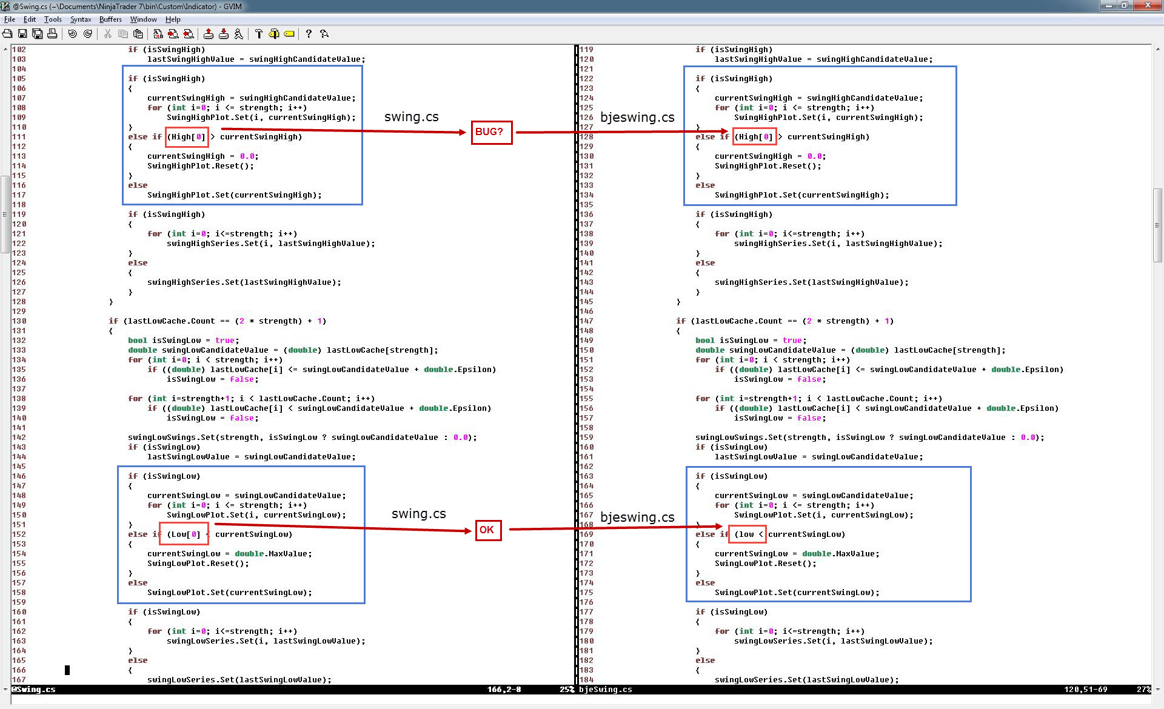Open the Syntax menu
1164x709 pixels.
coord(80,19)
